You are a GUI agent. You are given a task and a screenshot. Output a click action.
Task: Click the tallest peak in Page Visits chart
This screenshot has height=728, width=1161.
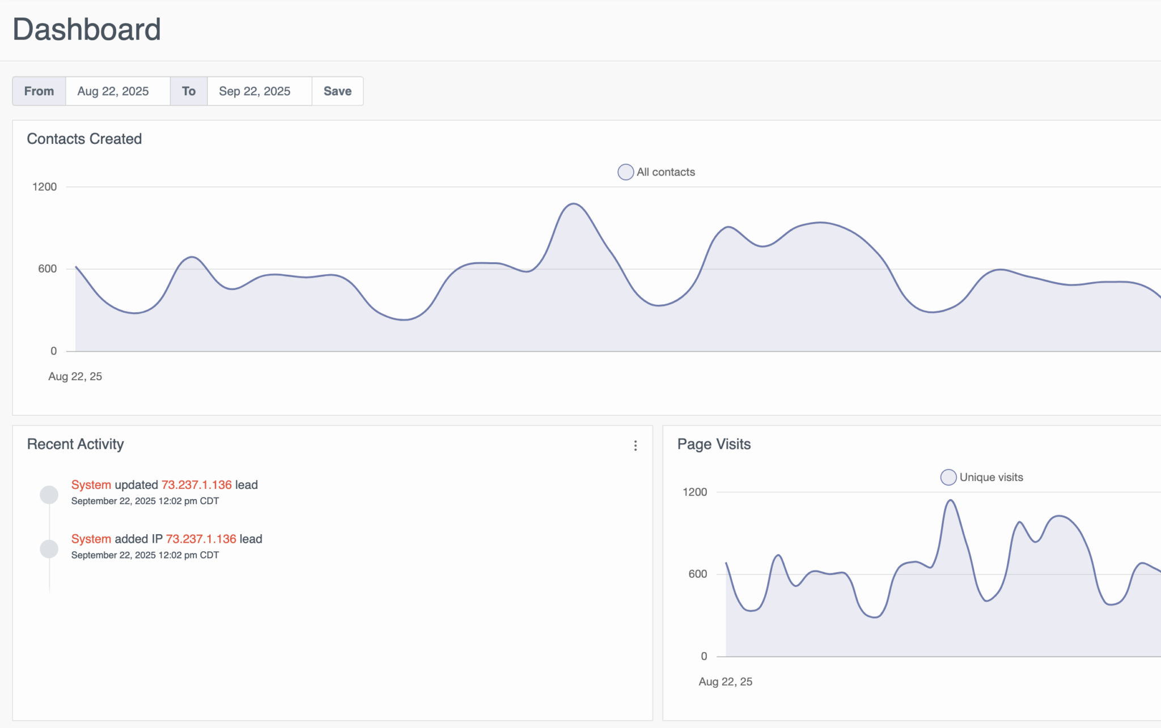pos(951,501)
